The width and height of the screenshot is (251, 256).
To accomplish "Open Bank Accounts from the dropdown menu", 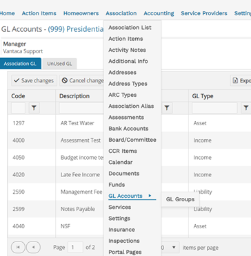I will 128,129.
